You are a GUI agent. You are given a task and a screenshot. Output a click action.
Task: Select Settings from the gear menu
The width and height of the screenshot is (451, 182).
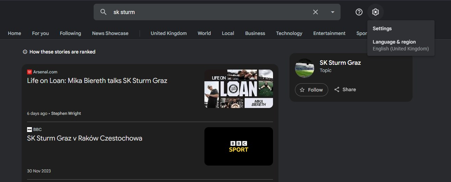pos(382,28)
